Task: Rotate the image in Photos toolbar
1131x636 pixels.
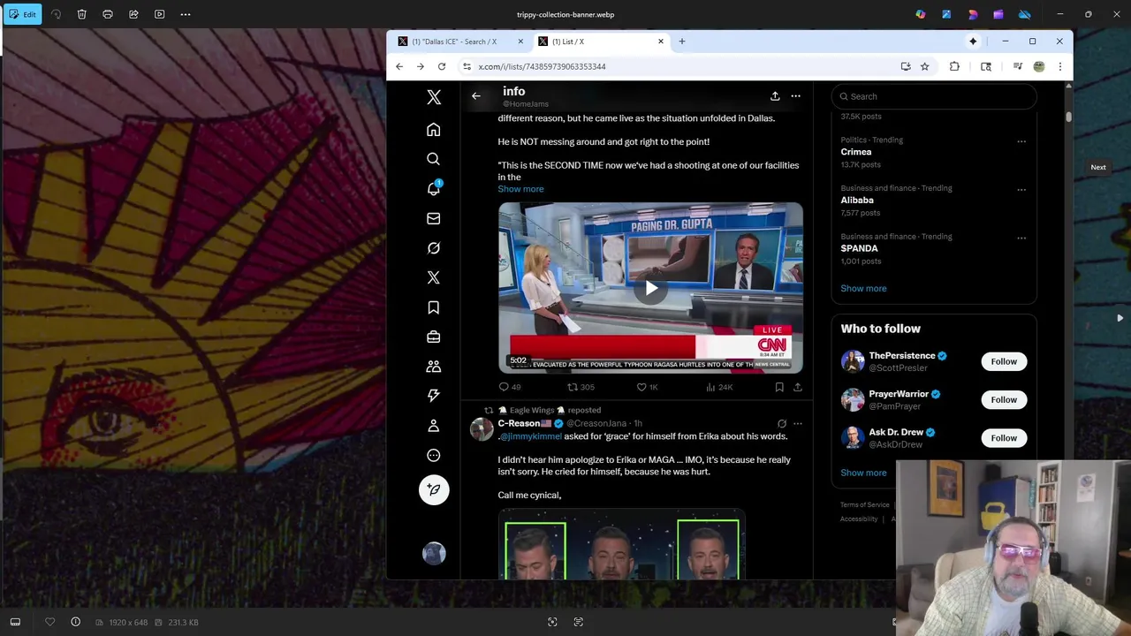Action: pyautogui.click(x=56, y=14)
